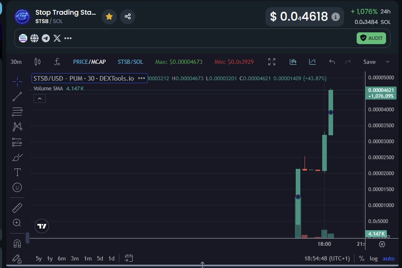Change the 30m chart interval
402x268 pixels.
pyautogui.click(x=16, y=62)
